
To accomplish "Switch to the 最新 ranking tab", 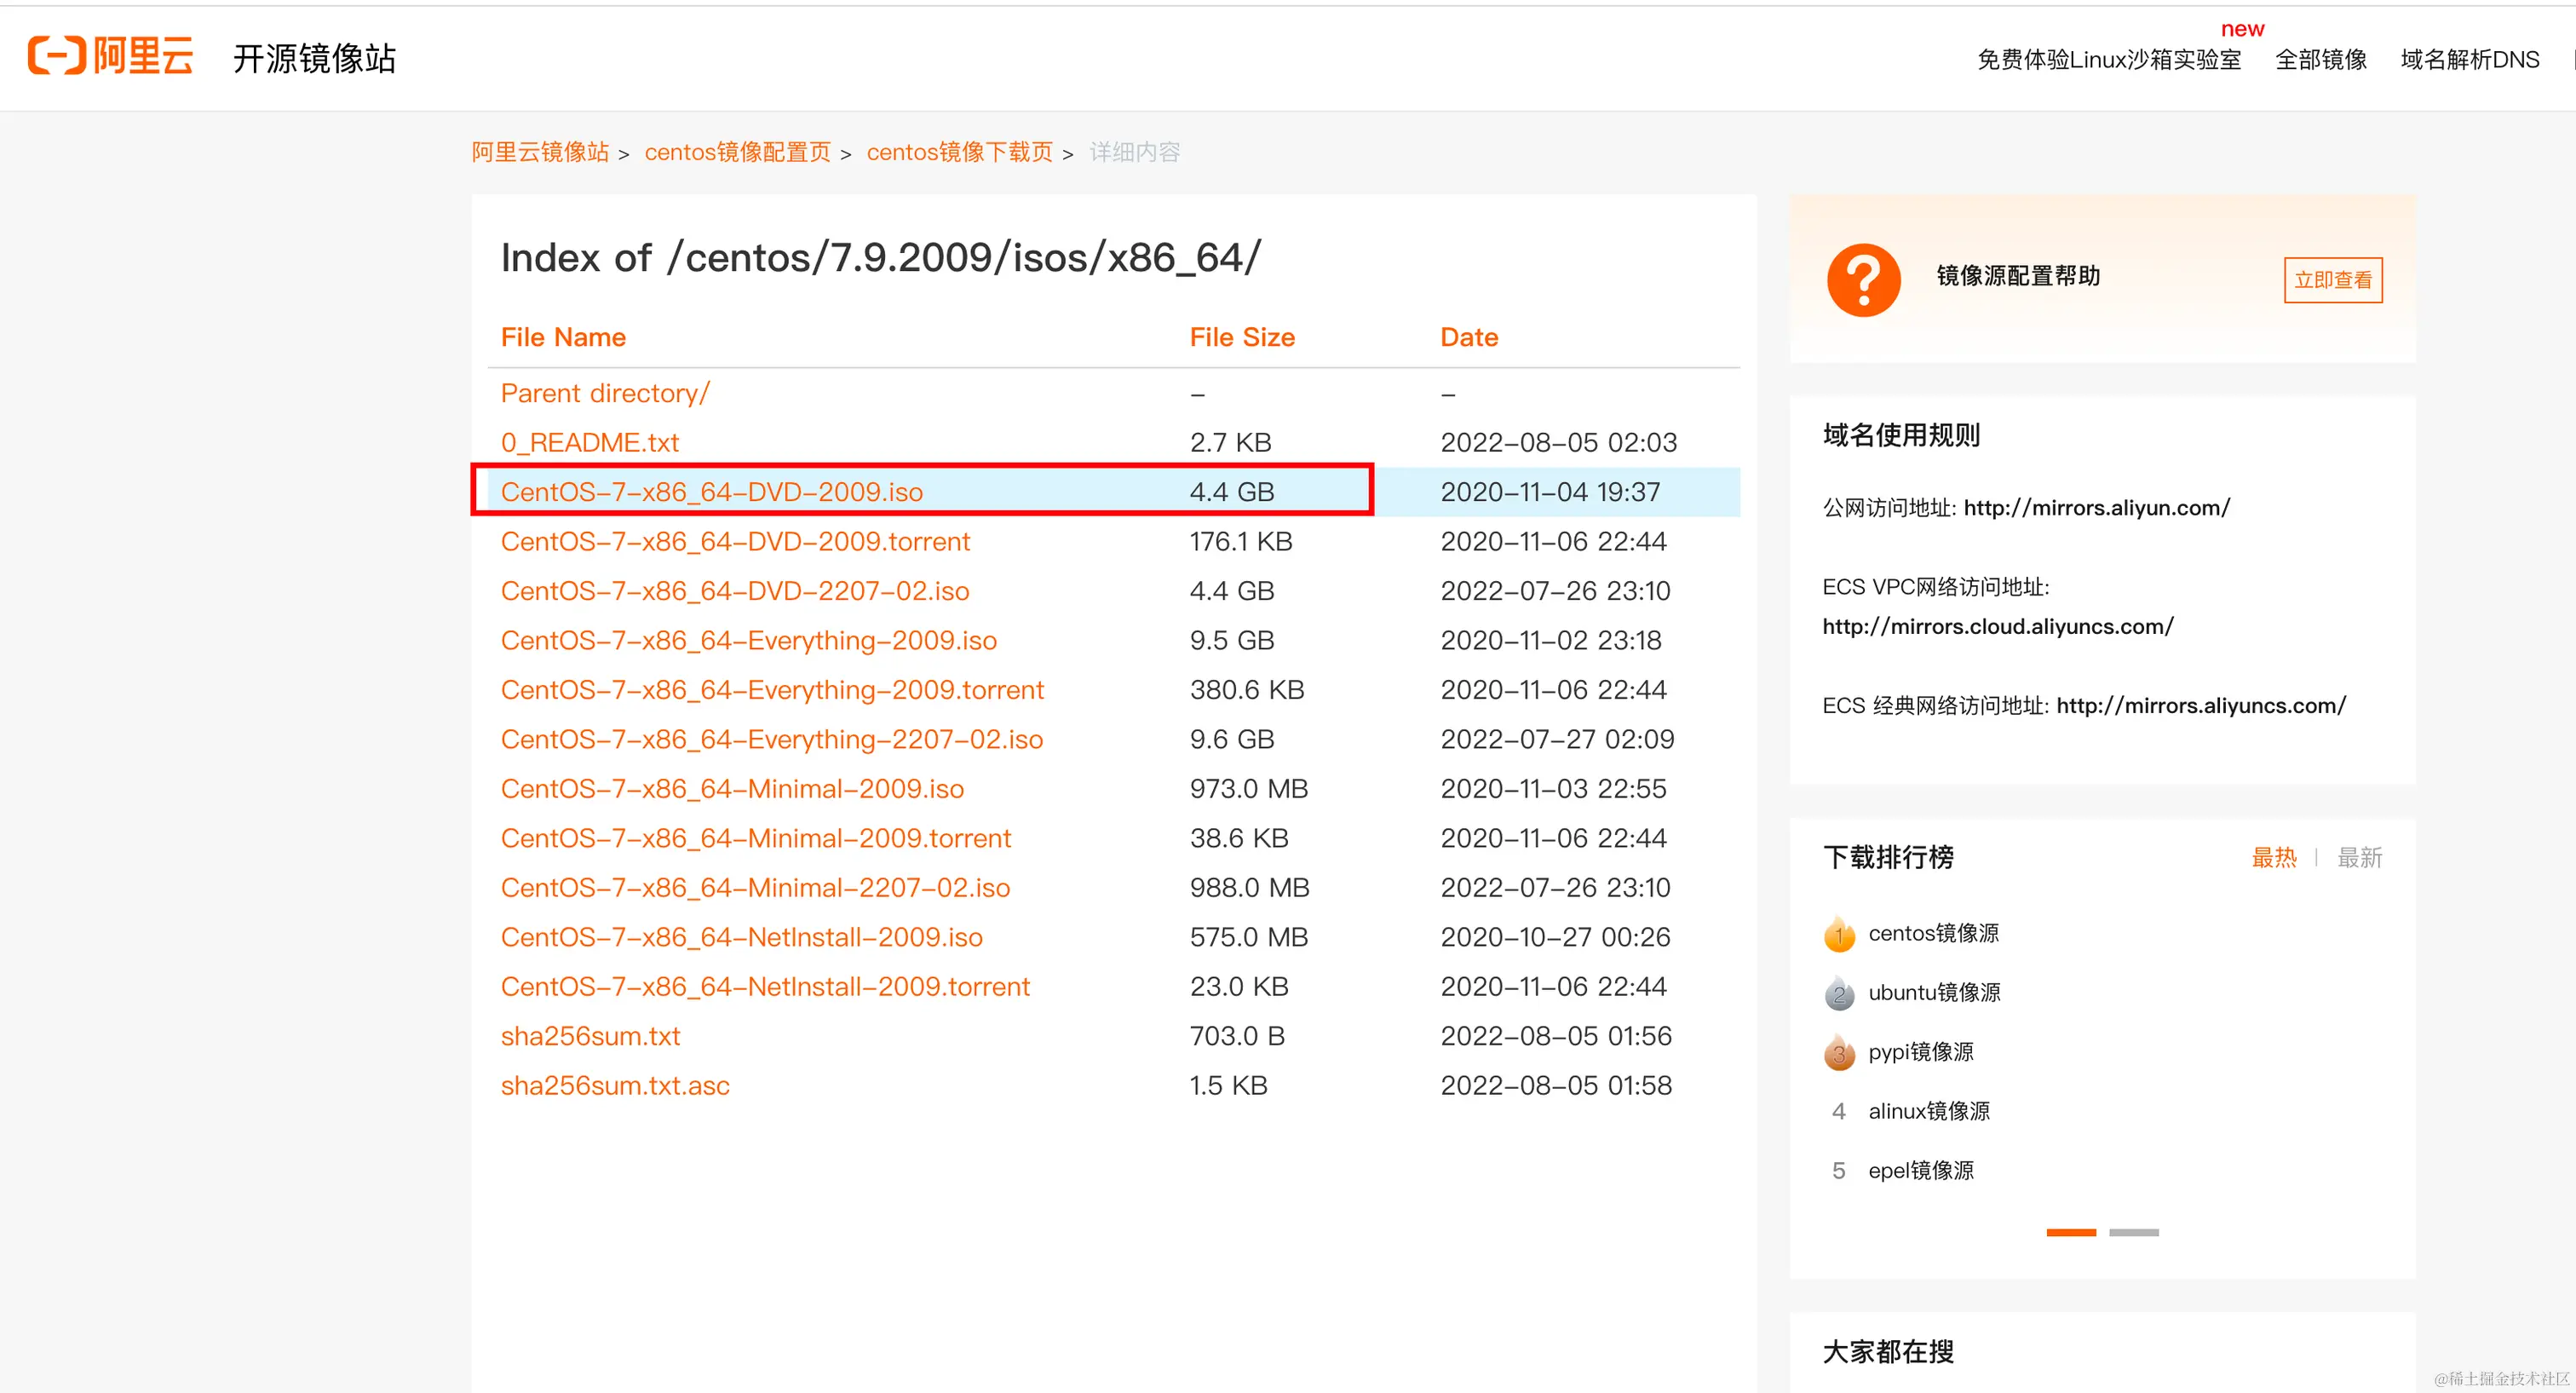I will 2359,857.
